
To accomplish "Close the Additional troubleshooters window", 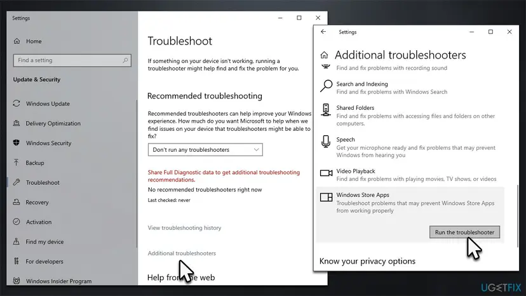I will pos(509,32).
